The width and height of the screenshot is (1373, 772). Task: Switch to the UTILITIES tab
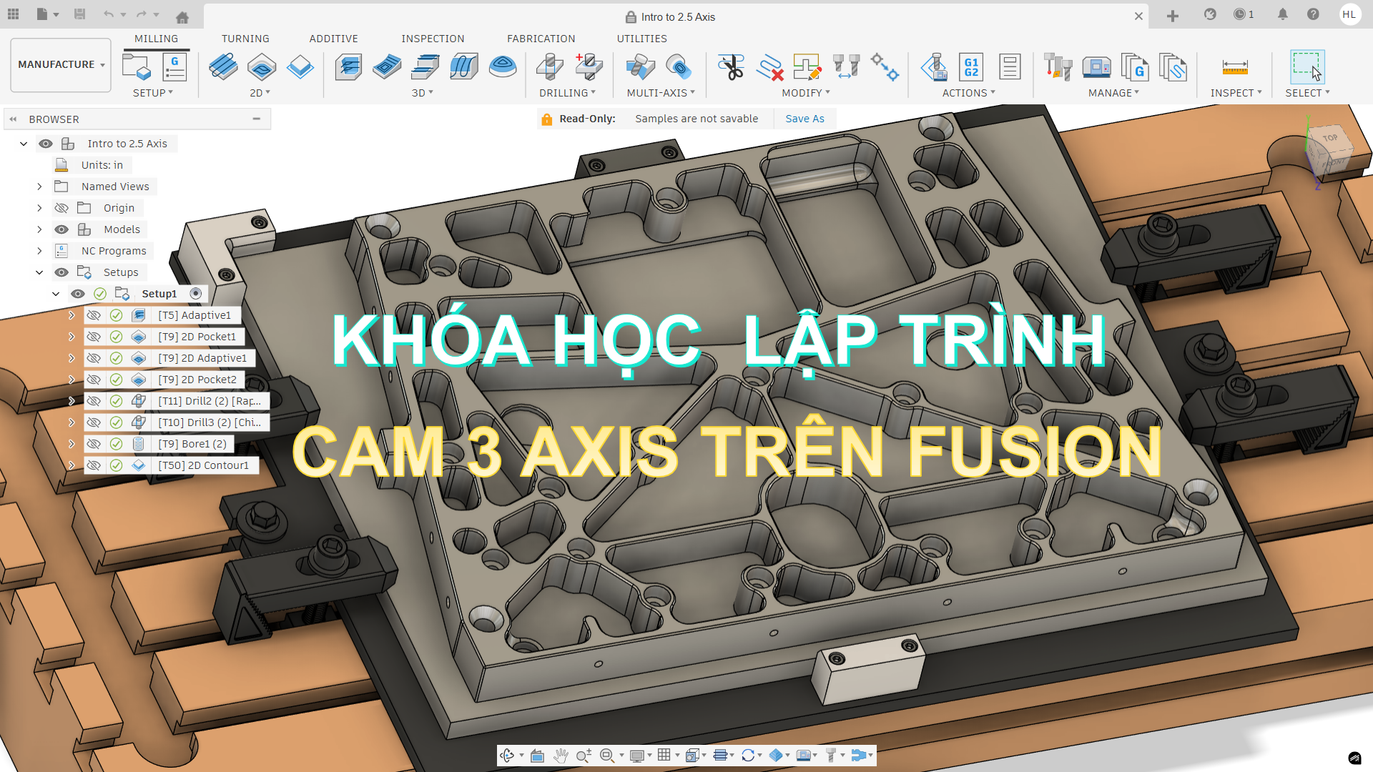(641, 39)
